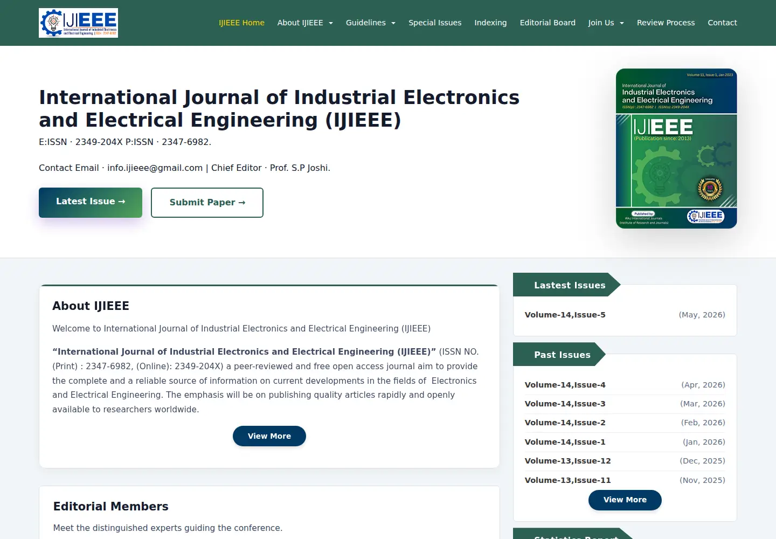Go to the Contact page
Image resolution: width=776 pixels, height=539 pixels.
[722, 23]
